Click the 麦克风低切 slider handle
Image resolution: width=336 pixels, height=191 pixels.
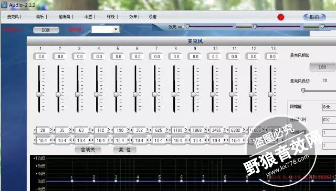pyautogui.click(x=303, y=91)
